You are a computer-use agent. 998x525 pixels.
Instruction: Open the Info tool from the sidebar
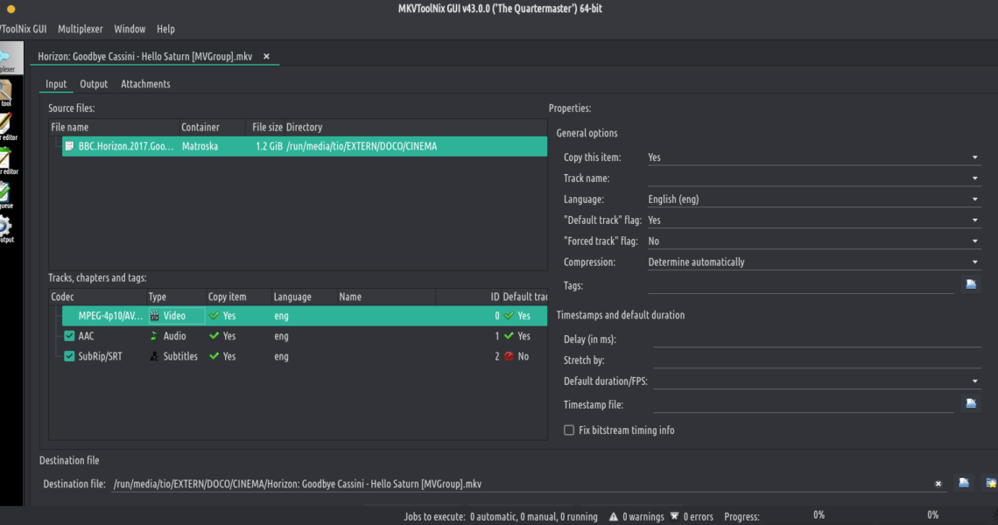(5, 90)
